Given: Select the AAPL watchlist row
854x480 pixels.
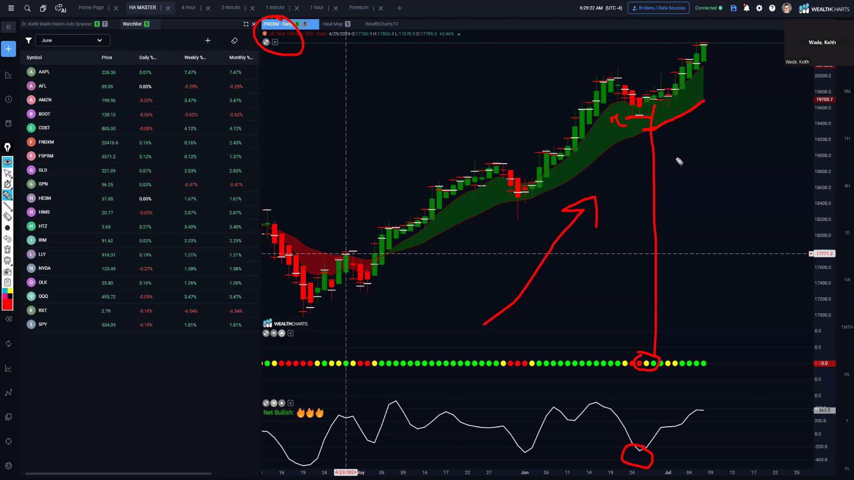Looking at the screenshot, I should pos(140,72).
